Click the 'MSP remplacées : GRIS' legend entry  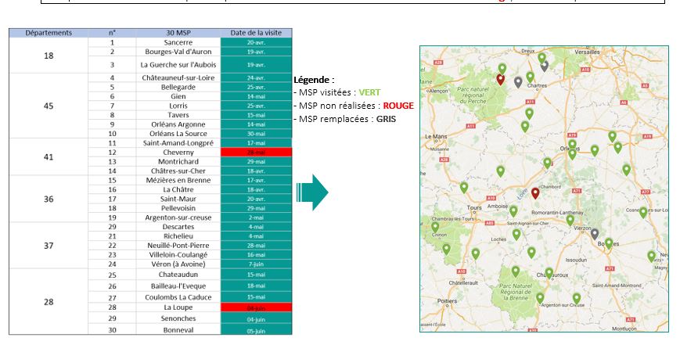pos(344,118)
